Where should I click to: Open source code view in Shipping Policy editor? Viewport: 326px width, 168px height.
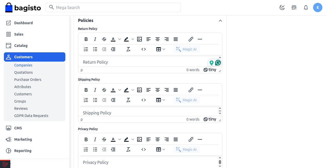pos(144,100)
